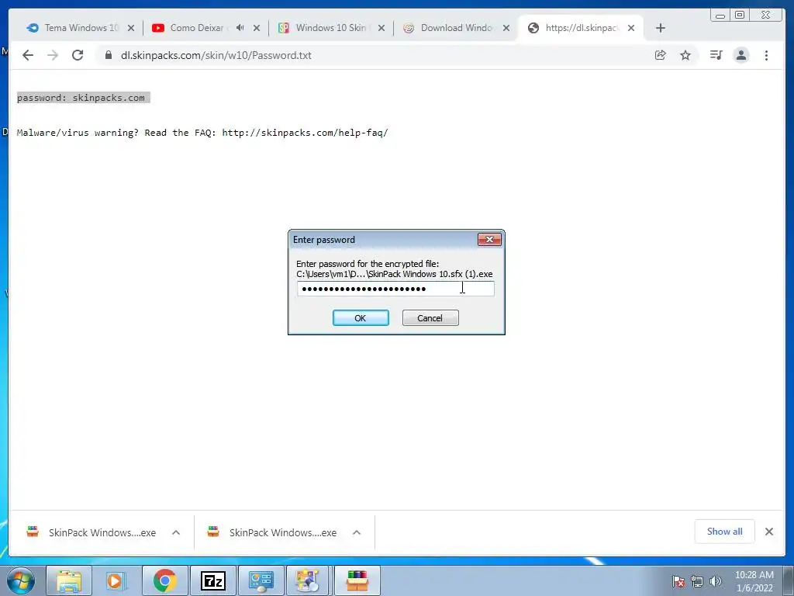Confirm password with OK button
Screen dimensions: 794x596
pyautogui.click(x=361, y=317)
